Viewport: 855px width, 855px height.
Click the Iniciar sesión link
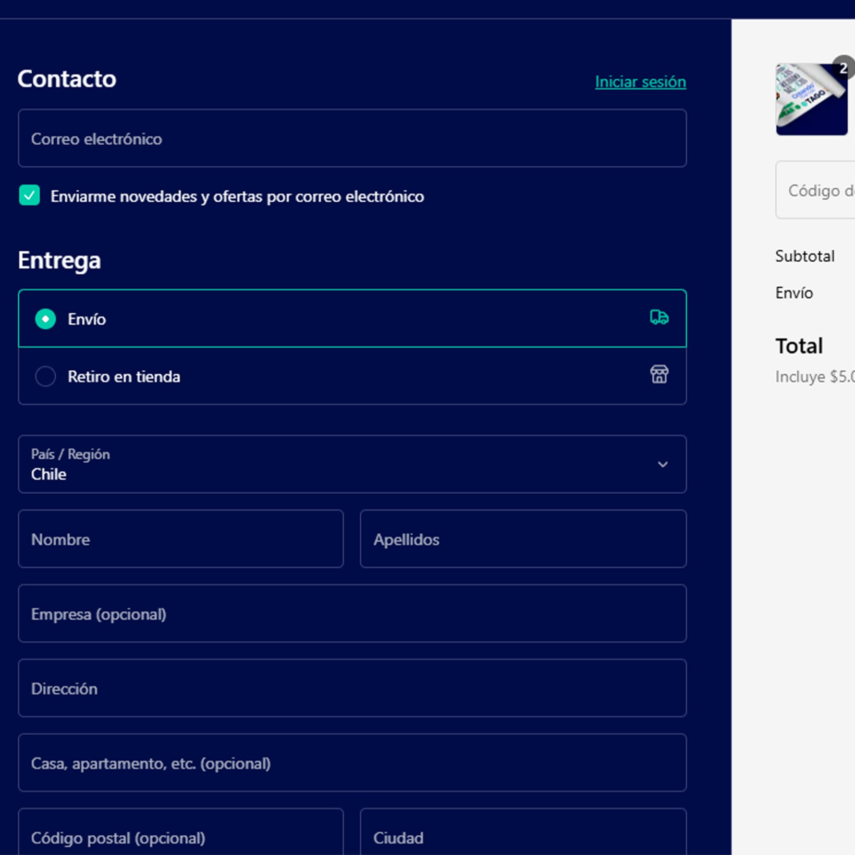(640, 82)
